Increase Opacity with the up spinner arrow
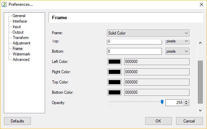Viewport: 207px width, 129px height. (186, 101)
